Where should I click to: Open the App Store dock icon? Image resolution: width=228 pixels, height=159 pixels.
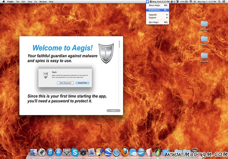(x=58, y=152)
